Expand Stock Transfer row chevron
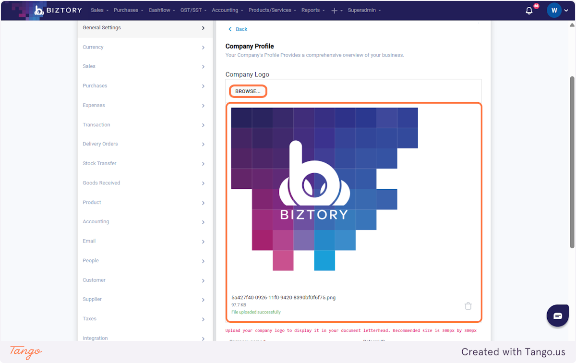Viewport: 576px width, 363px height. click(x=204, y=164)
